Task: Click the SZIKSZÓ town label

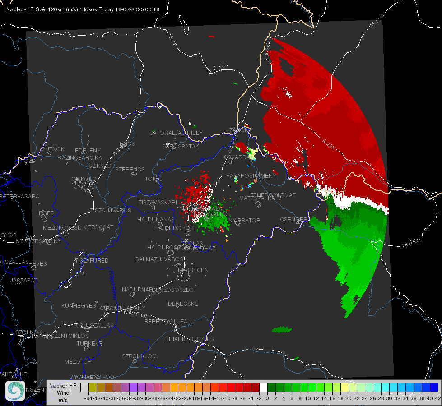Action: tap(100, 166)
